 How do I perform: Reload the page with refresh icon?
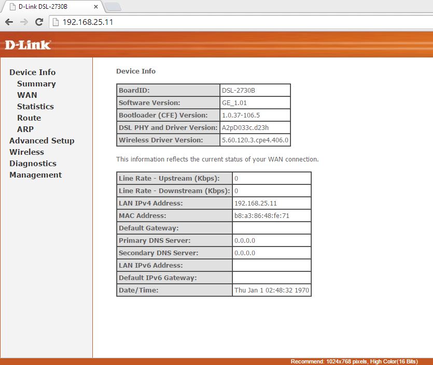click(x=39, y=22)
